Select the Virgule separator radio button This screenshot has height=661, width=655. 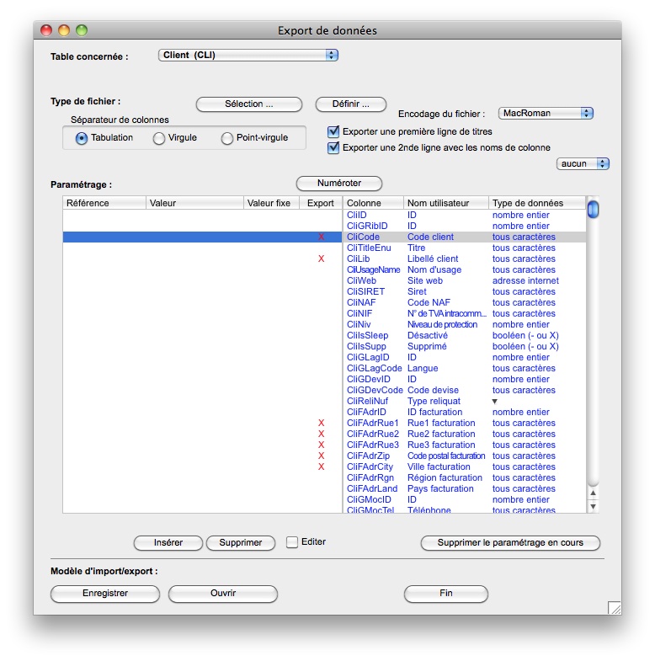tap(159, 138)
